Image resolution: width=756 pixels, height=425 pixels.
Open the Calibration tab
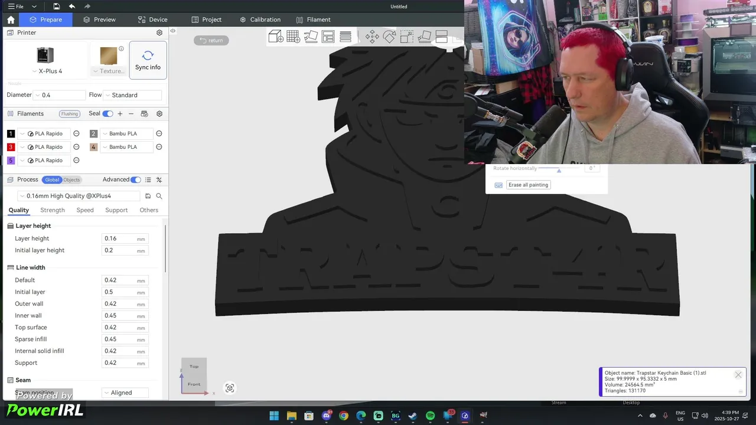pos(260,19)
